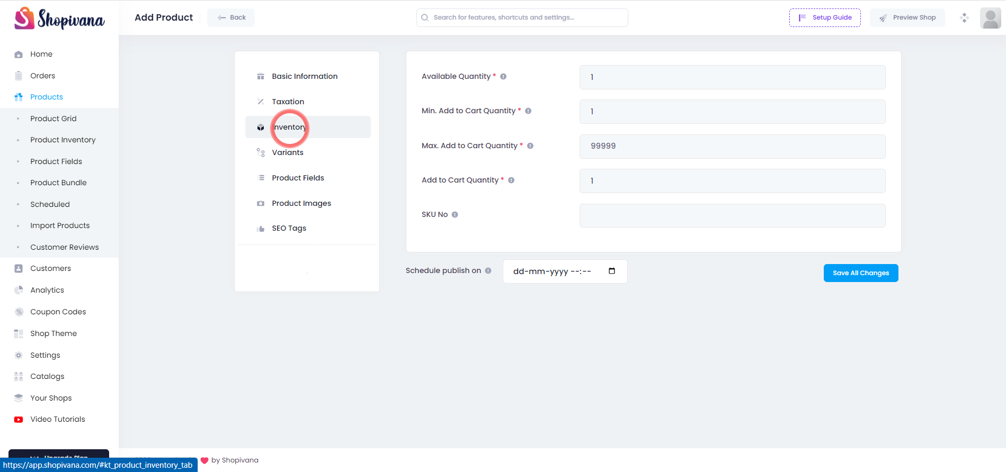1006x472 pixels.
Task: Open Analytics in the sidebar
Action: click(x=47, y=290)
